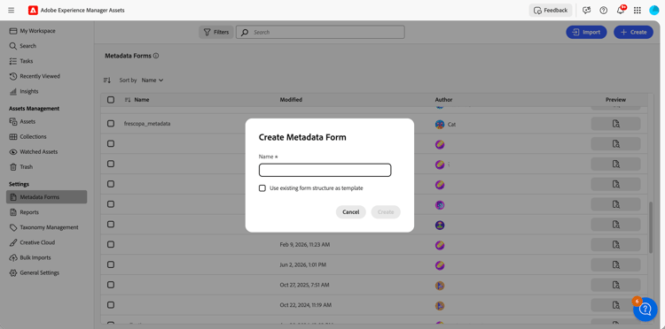The width and height of the screenshot is (665, 329).
Task: Open the Help question mark icon
Action: click(603, 10)
